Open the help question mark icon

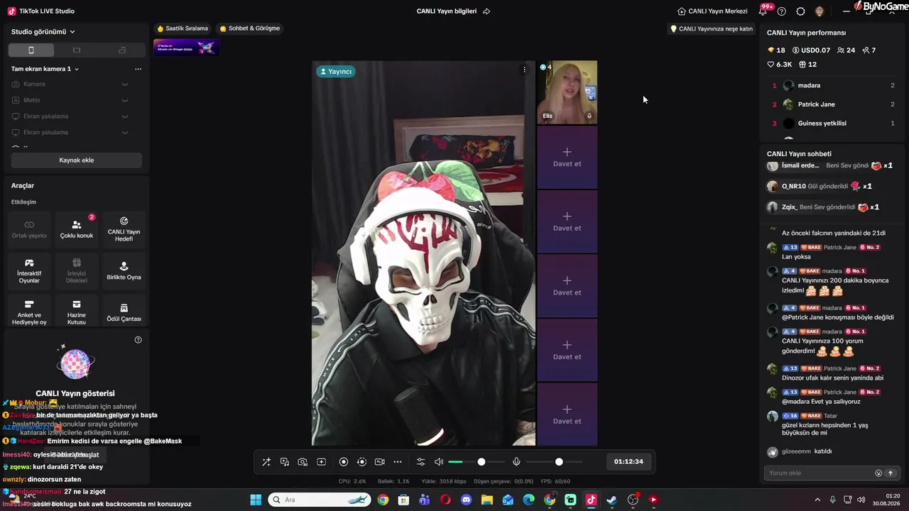[782, 11]
